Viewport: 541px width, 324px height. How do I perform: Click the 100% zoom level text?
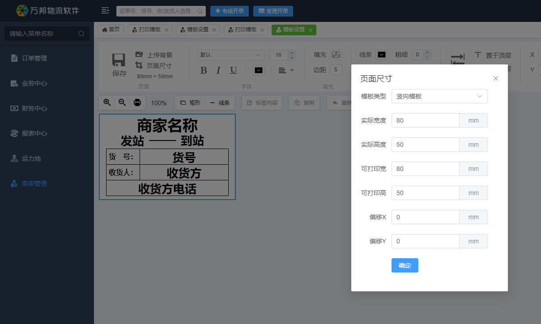click(x=159, y=103)
